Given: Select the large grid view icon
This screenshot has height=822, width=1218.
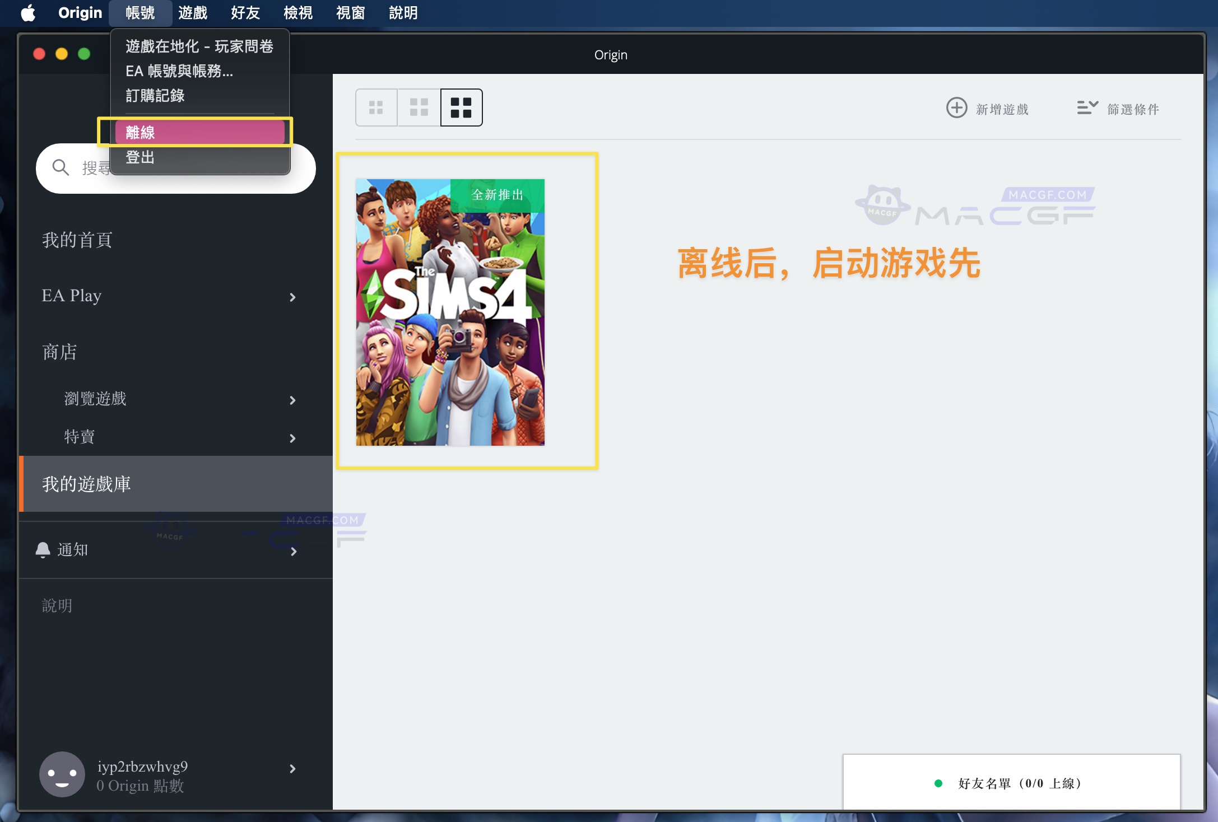Looking at the screenshot, I should pyautogui.click(x=461, y=107).
